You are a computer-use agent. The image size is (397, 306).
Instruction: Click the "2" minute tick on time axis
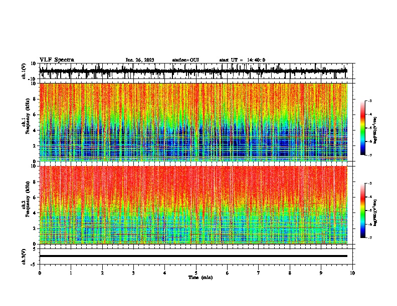[102, 273]
